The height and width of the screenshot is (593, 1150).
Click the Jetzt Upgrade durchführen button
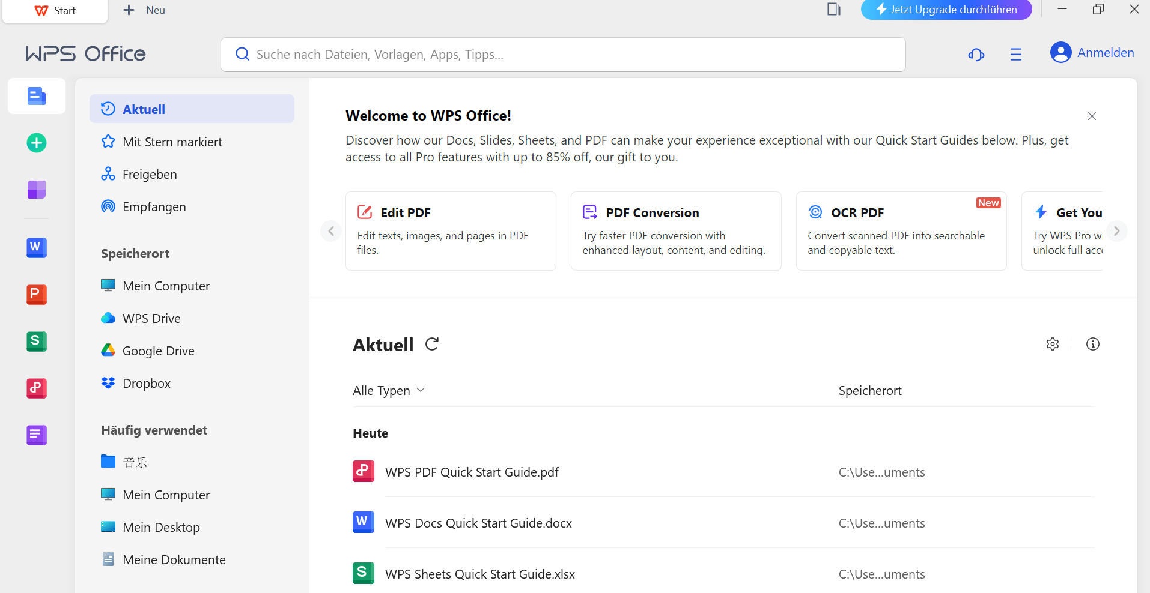pos(946,10)
